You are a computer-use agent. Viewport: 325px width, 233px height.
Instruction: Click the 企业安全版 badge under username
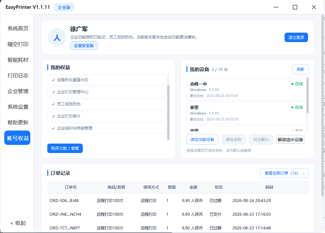(84, 46)
